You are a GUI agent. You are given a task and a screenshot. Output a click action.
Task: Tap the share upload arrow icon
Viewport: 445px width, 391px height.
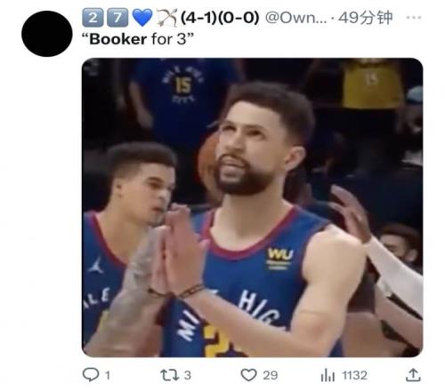[x=413, y=375]
